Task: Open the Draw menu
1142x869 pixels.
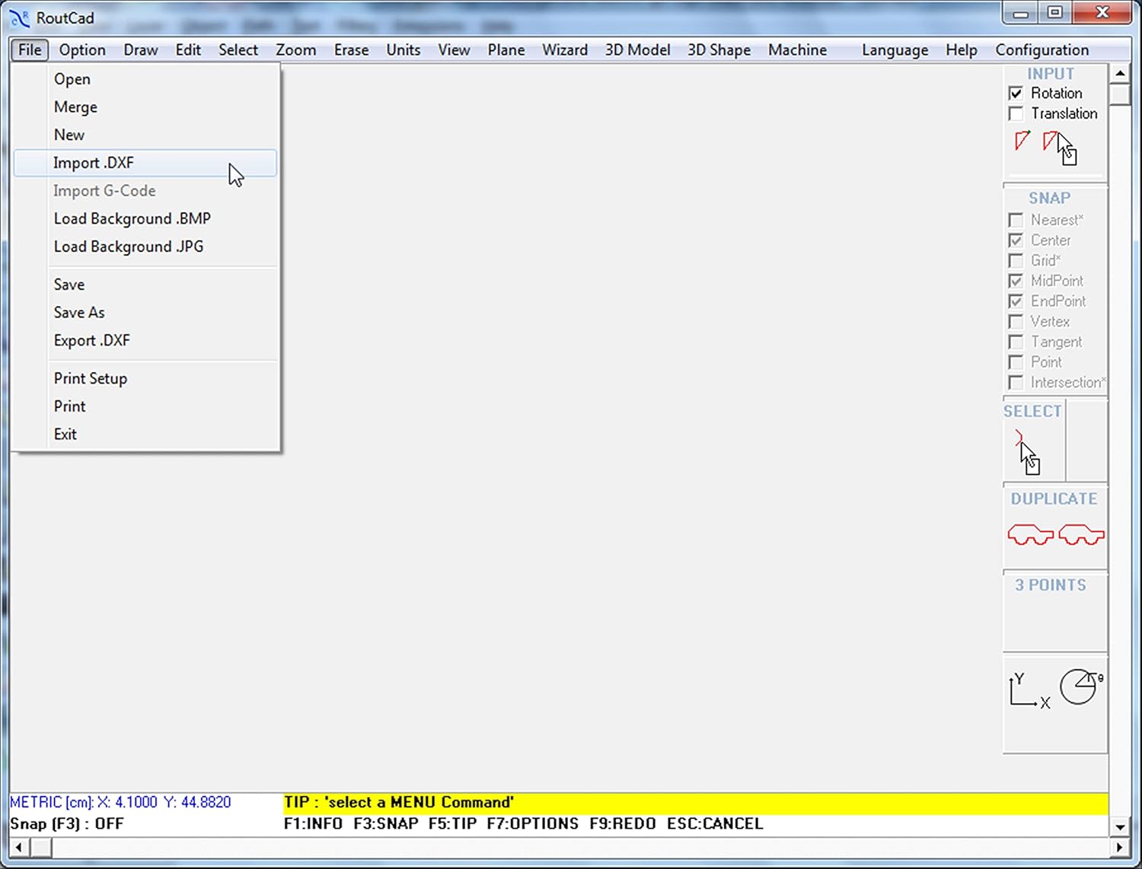Action: click(x=141, y=50)
